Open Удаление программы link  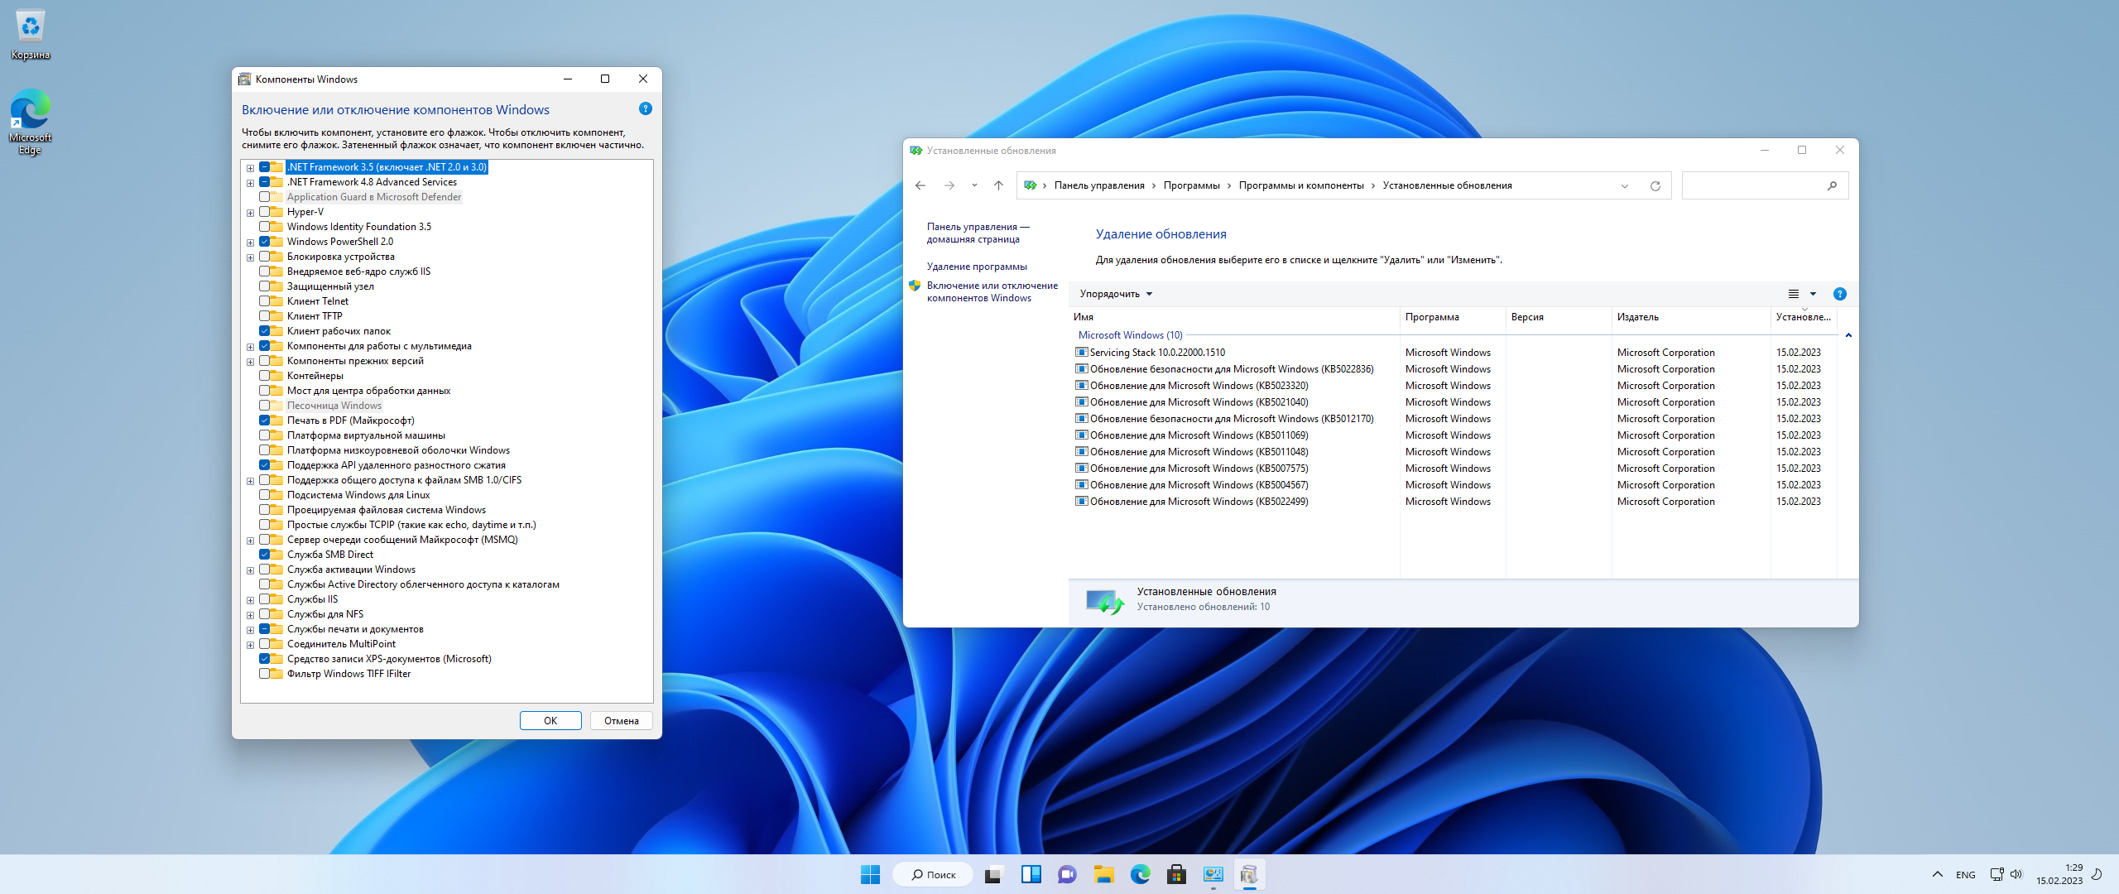pyautogui.click(x=977, y=267)
